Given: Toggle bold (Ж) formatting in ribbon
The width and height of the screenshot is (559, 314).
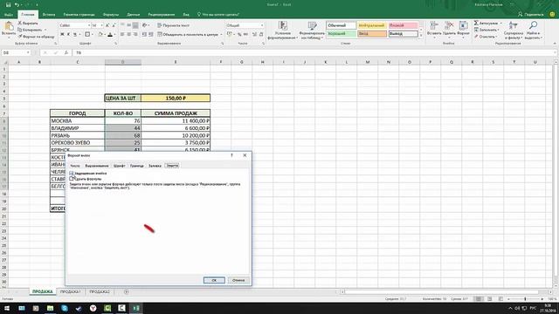Looking at the screenshot, I should 62,35.
